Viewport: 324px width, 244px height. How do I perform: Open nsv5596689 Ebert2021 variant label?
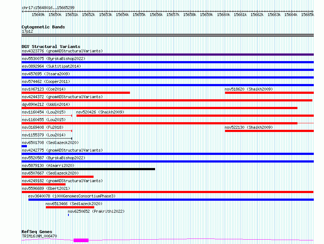(46, 188)
